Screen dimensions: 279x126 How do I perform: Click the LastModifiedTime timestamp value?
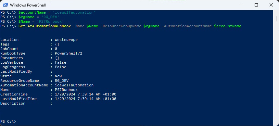pyautogui.click(x=86, y=99)
